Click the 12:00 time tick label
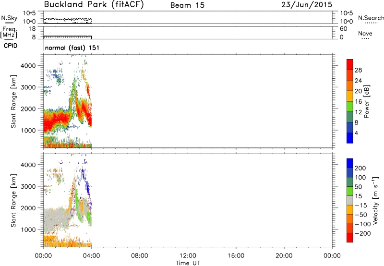Viewport: 384px width, 266px height. click(x=188, y=256)
